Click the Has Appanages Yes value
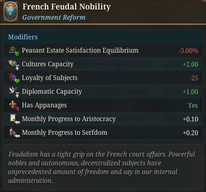206x192 pixels. click(x=193, y=105)
